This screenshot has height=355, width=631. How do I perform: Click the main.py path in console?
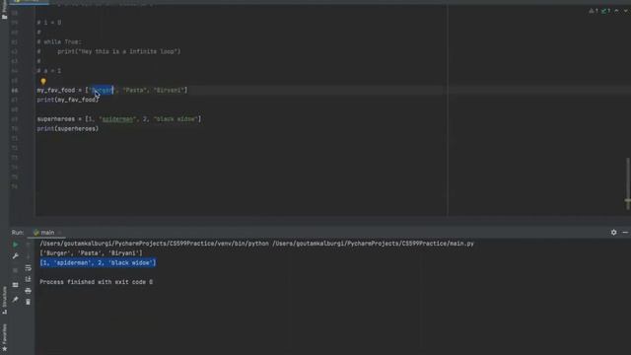373,244
